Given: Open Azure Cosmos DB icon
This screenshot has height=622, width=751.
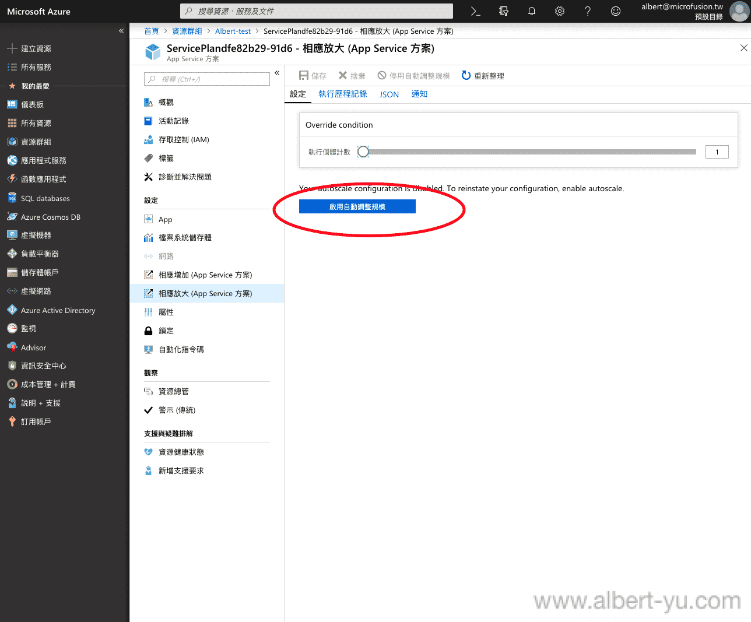Looking at the screenshot, I should 12,217.
